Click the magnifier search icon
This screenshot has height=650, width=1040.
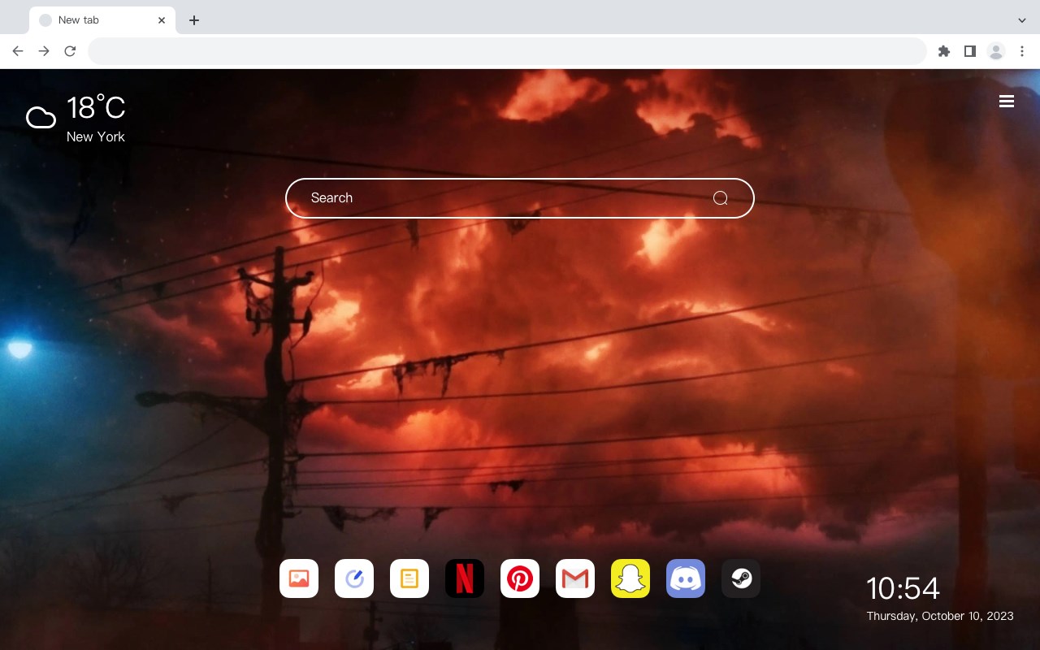point(720,198)
